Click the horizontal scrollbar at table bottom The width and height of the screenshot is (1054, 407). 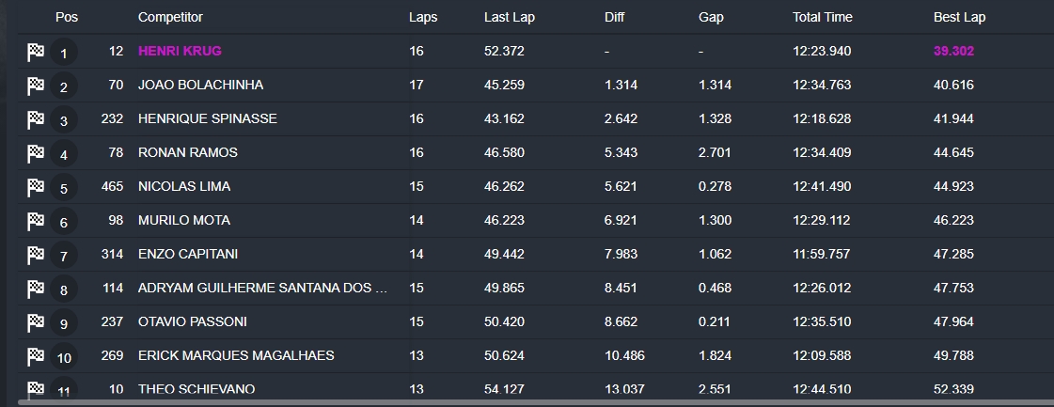click(x=536, y=403)
